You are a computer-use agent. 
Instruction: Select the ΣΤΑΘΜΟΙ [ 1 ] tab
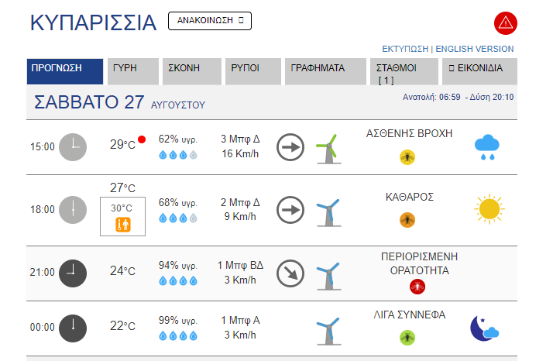(404, 71)
